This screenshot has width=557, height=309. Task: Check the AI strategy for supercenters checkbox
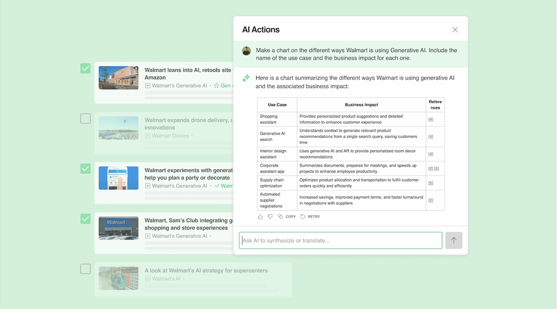pos(85,268)
